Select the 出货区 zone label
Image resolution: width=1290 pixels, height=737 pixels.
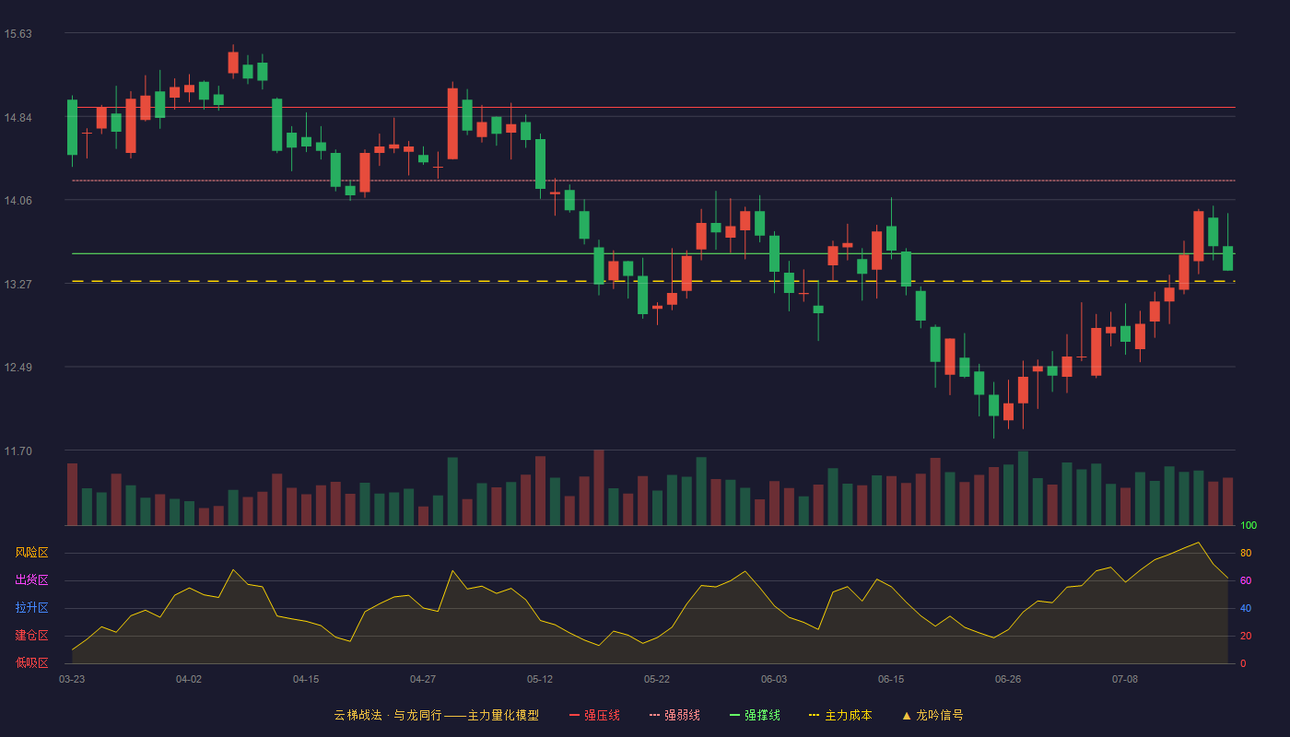31,580
